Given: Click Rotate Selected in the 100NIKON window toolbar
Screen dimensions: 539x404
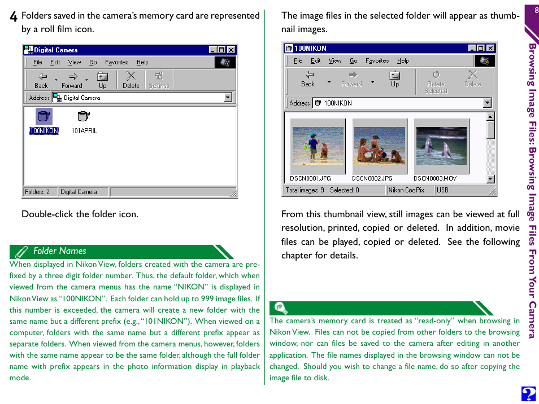Looking at the screenshot, I should (436, 81).
